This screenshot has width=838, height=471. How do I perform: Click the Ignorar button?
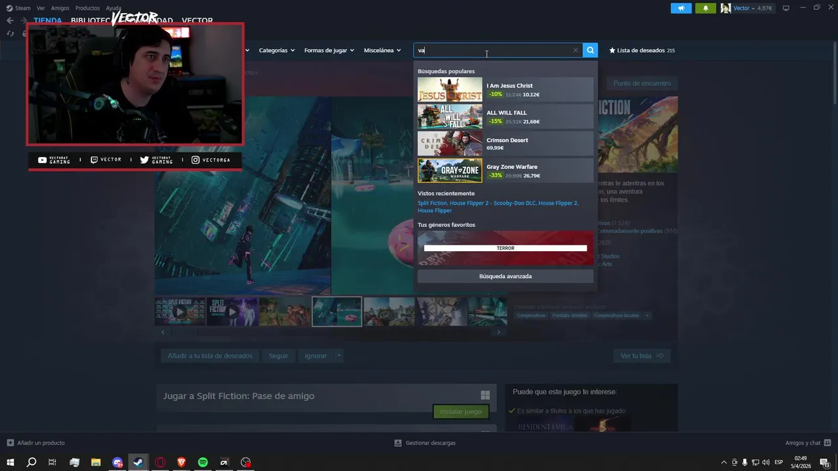[x=316, y=356]
